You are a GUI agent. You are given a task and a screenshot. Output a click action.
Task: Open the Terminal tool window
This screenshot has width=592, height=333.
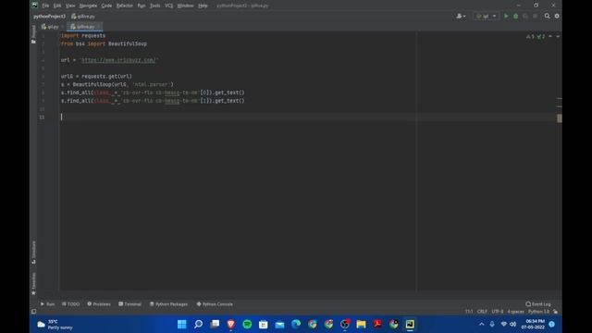point(129,304)
